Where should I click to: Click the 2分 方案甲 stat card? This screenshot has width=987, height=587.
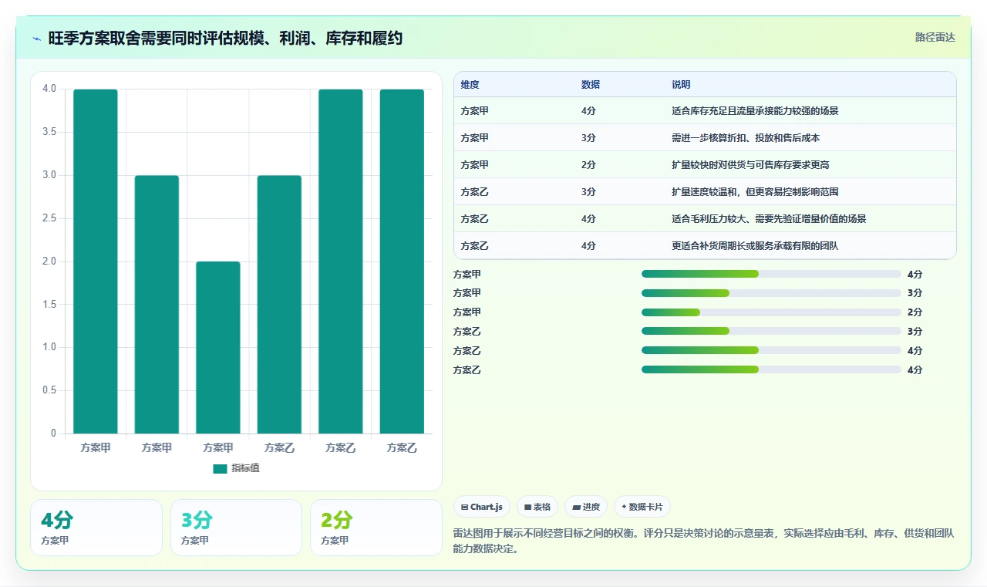(x=376, y=528)
